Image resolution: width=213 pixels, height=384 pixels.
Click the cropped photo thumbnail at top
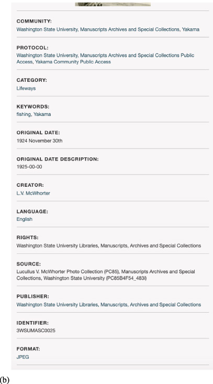[113, 4]
